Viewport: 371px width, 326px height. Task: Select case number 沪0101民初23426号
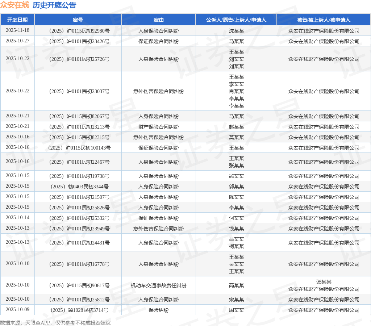click(x=79, y=41)
